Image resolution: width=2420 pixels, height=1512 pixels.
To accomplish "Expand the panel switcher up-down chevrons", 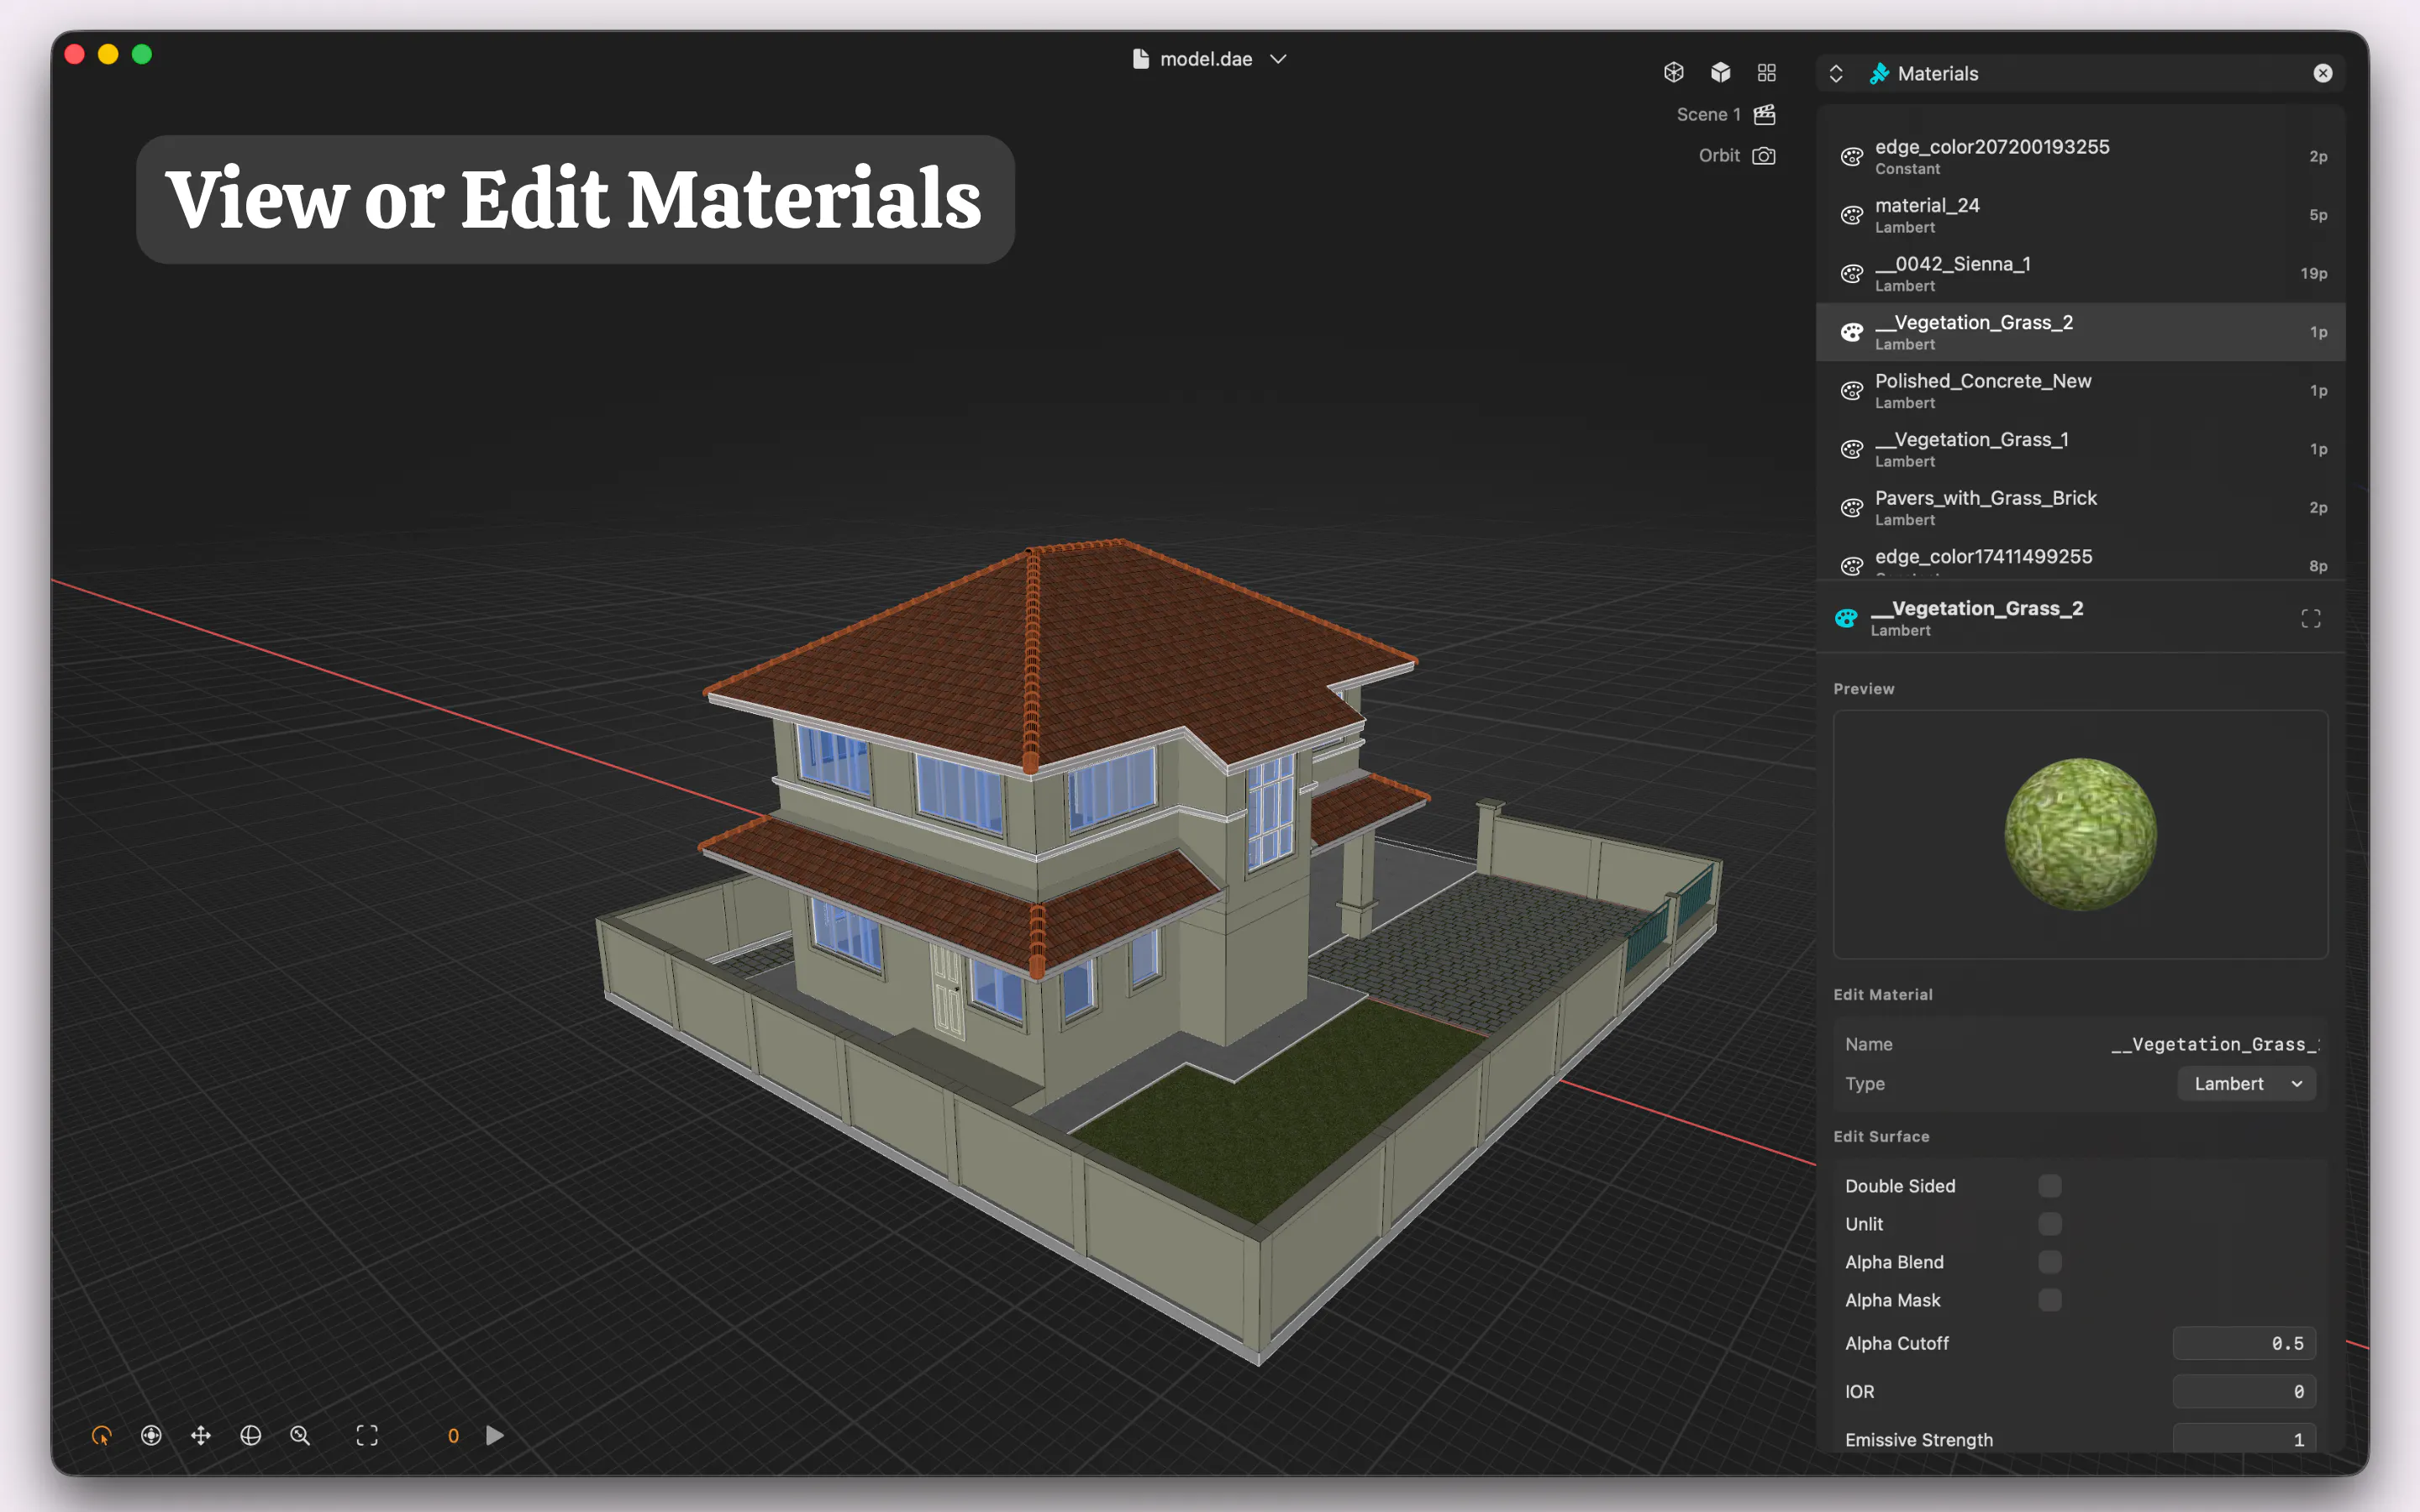I will point(1836,73).
